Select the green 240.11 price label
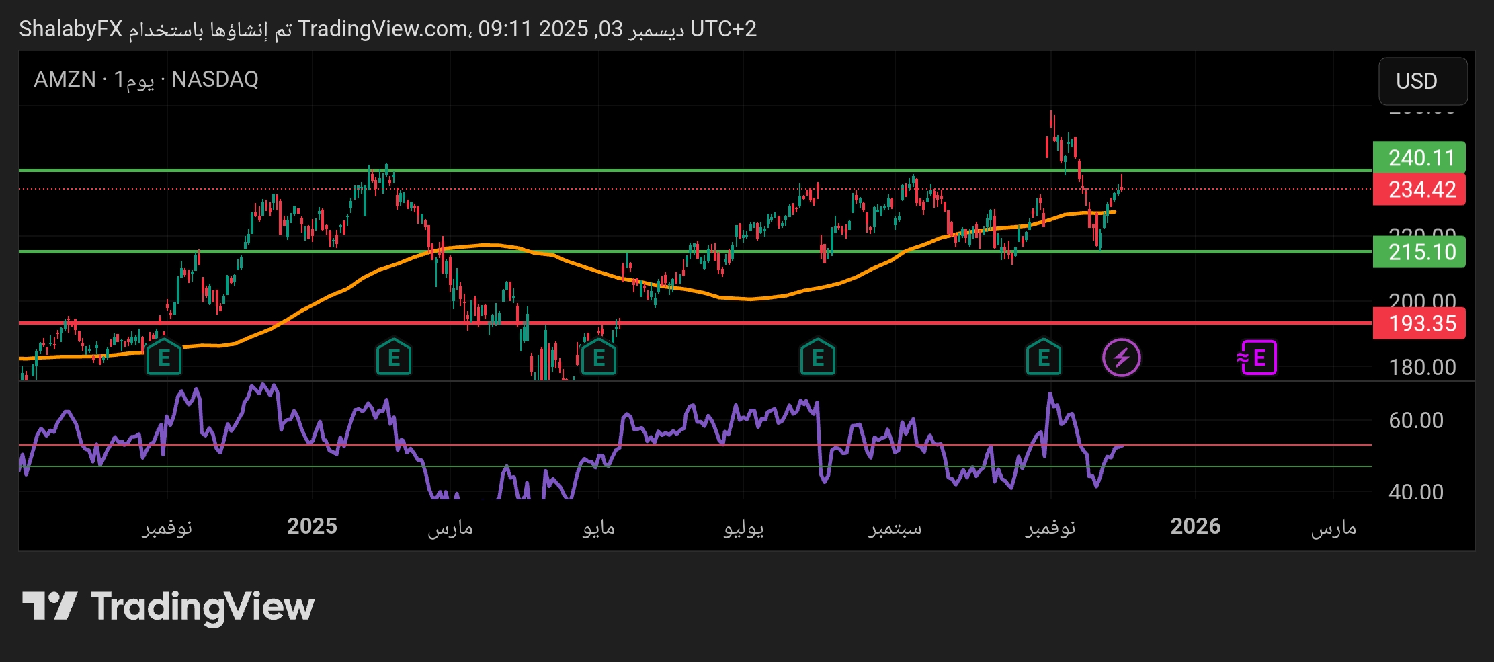This screenshot has height=662, width=1494. [1419, 158]
